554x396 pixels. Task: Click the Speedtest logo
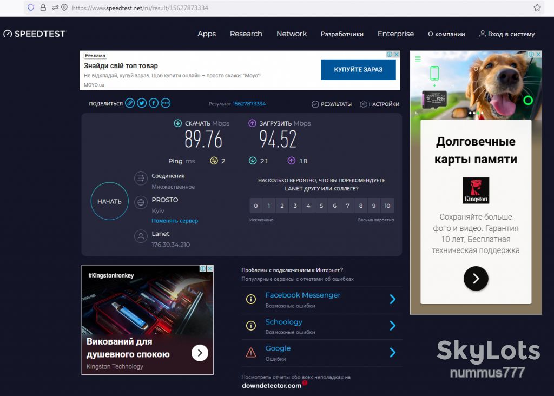pyautogui.click(x=34, y=34)
